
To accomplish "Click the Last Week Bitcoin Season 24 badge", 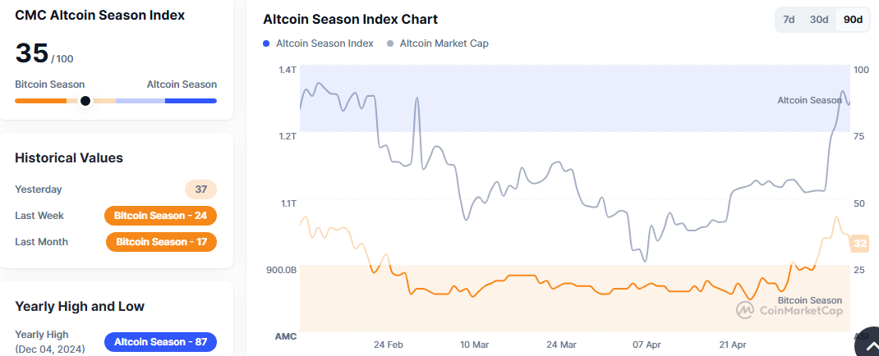I will pyautogui.click(x=160, y=216).
